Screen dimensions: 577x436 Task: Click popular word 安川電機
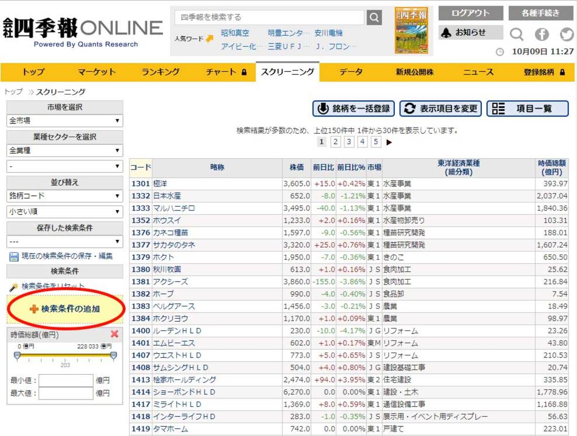pyautogui.click(x=328, y=33)
